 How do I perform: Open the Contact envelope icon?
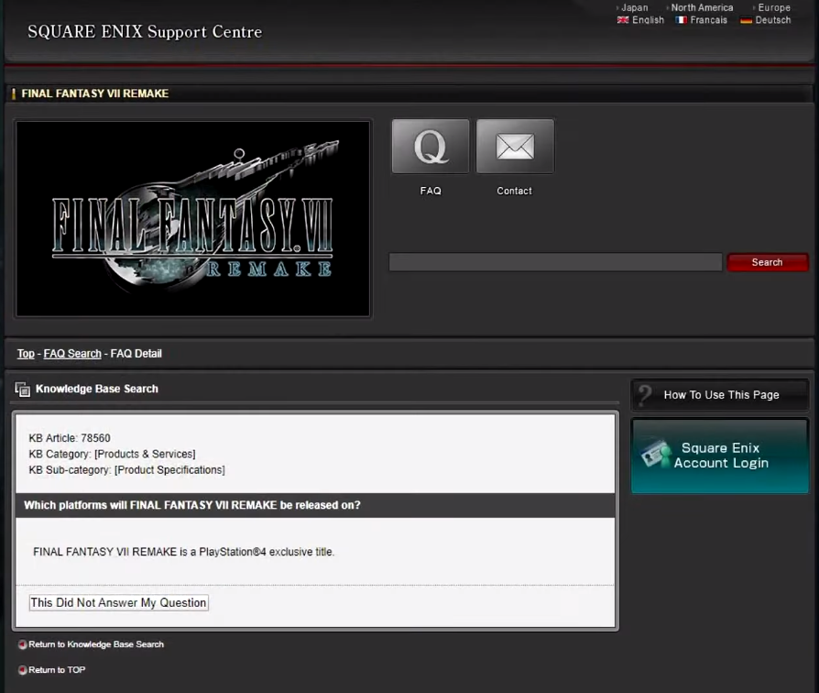[515, 147]
